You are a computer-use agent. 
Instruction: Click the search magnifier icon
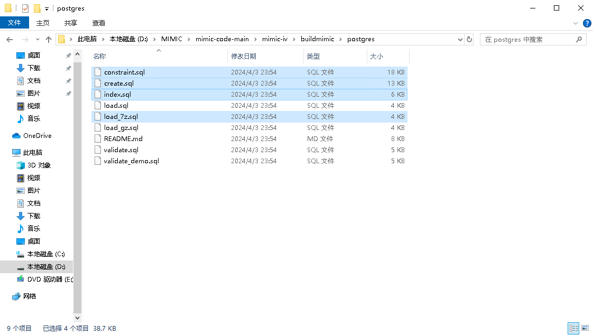(579, 39)
